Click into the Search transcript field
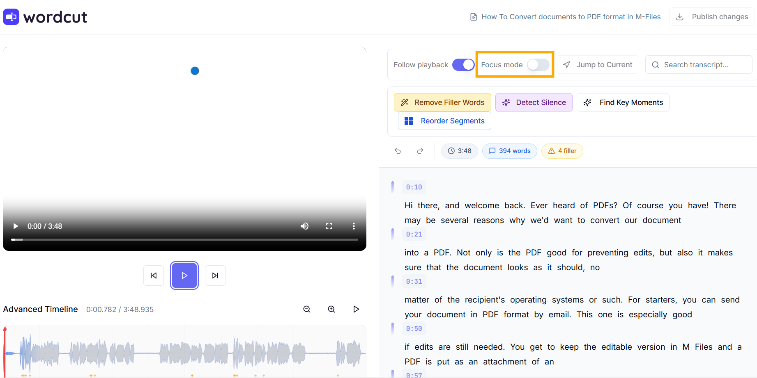The image size is (757, 378). point(702,65)
